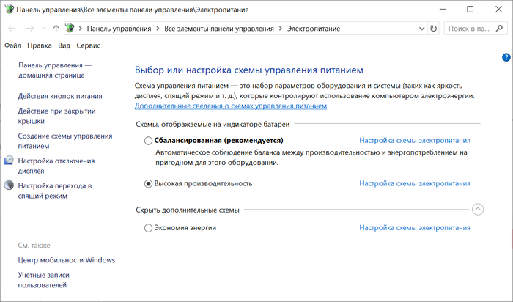
Task: Click the refresh button in address bar
Action: click(433, 29)
